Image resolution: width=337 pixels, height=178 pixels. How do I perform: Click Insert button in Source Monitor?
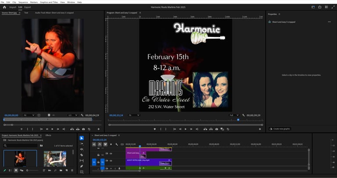click(72, 129)
